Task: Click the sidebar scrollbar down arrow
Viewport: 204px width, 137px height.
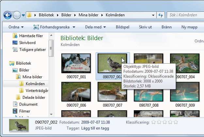Action: click(x=51, y=114)
